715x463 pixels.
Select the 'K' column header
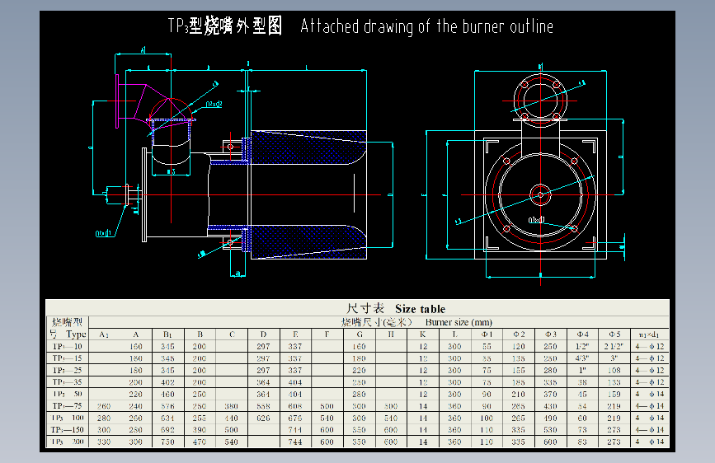tap(423, 334)
